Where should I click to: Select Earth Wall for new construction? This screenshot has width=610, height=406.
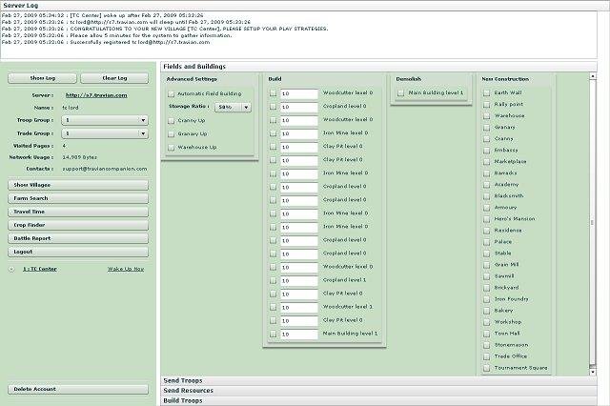click(486, 93)
